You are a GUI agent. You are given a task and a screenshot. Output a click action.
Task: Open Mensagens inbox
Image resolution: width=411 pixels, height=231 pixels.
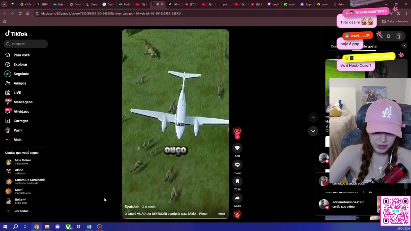pos(23,102)
